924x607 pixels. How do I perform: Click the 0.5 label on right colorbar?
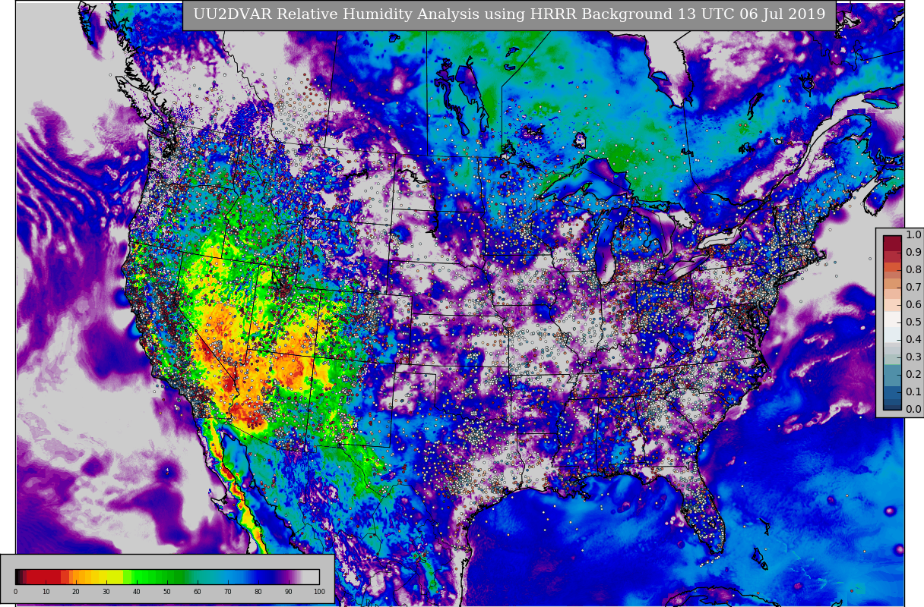(913, 322)
